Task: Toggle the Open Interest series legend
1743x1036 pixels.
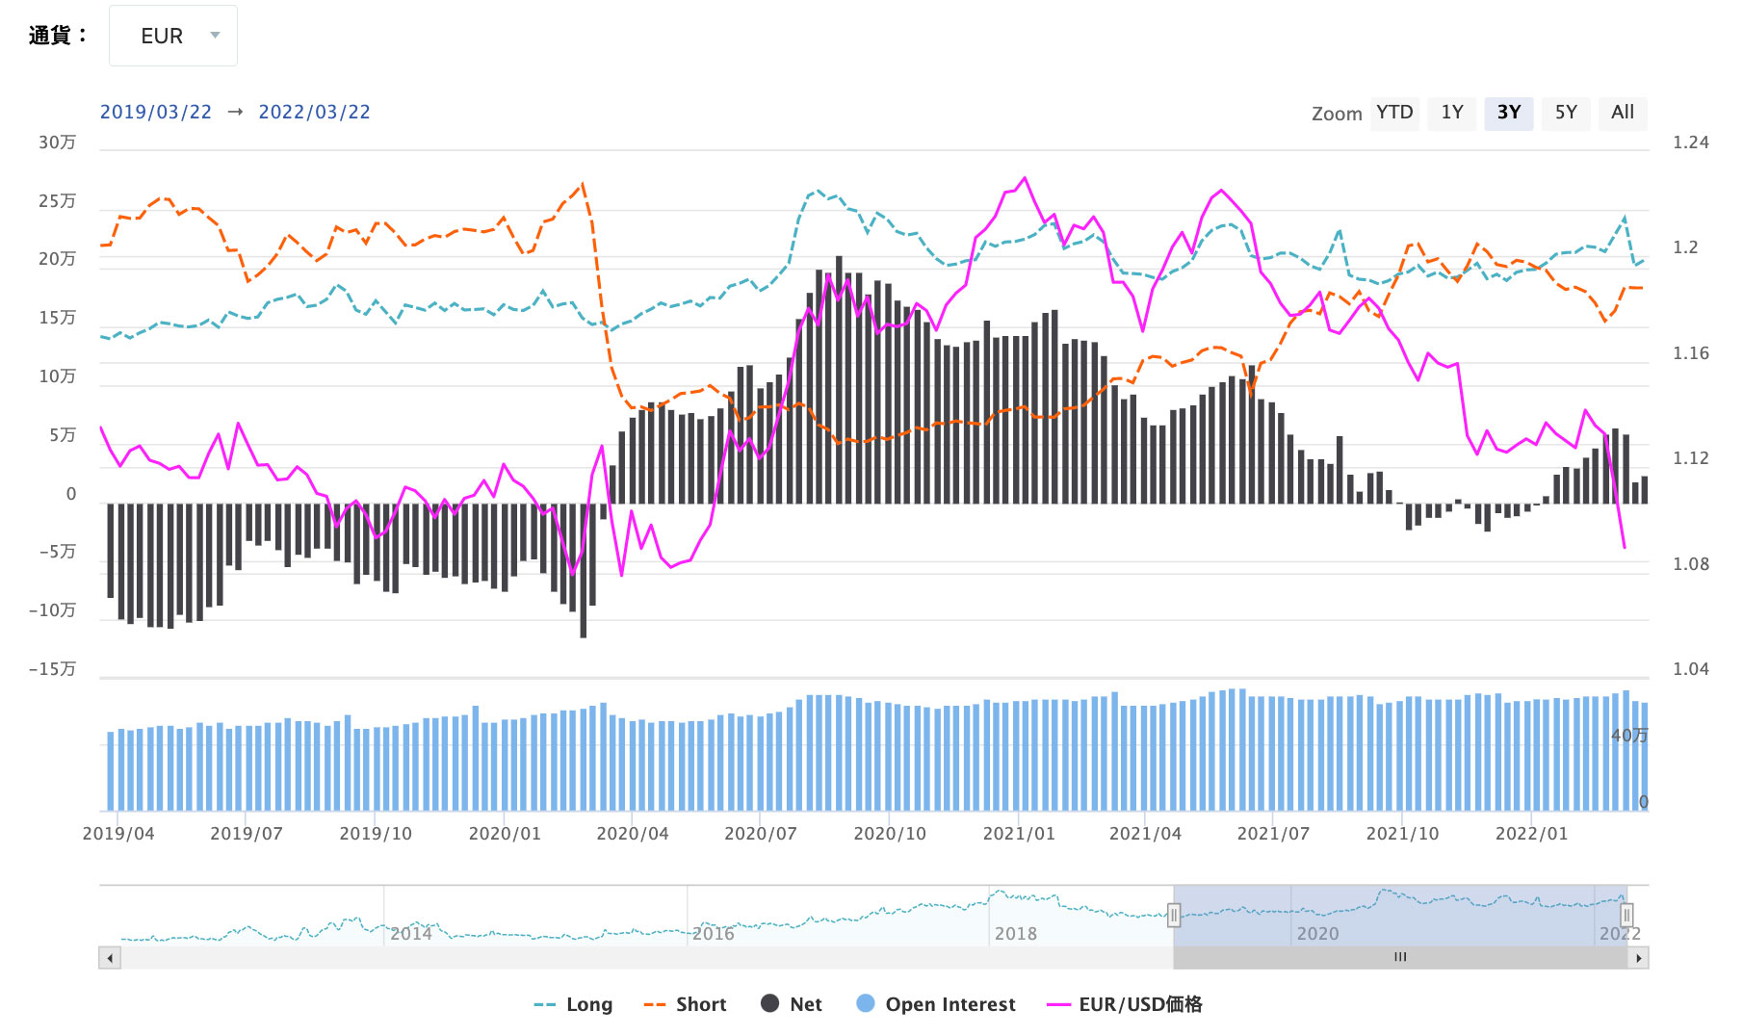Action: click(x=935, y=1004)
